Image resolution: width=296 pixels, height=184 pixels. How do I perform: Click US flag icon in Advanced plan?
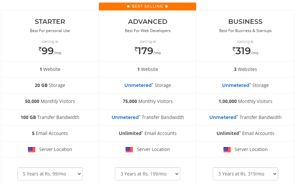(x=129, y=150)
